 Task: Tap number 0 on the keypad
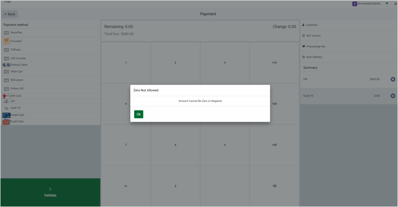[175, 186]
